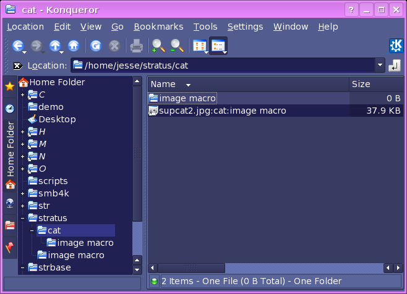Click the Stop loading icon
This screenshot has width=407, height=294.
114,46
